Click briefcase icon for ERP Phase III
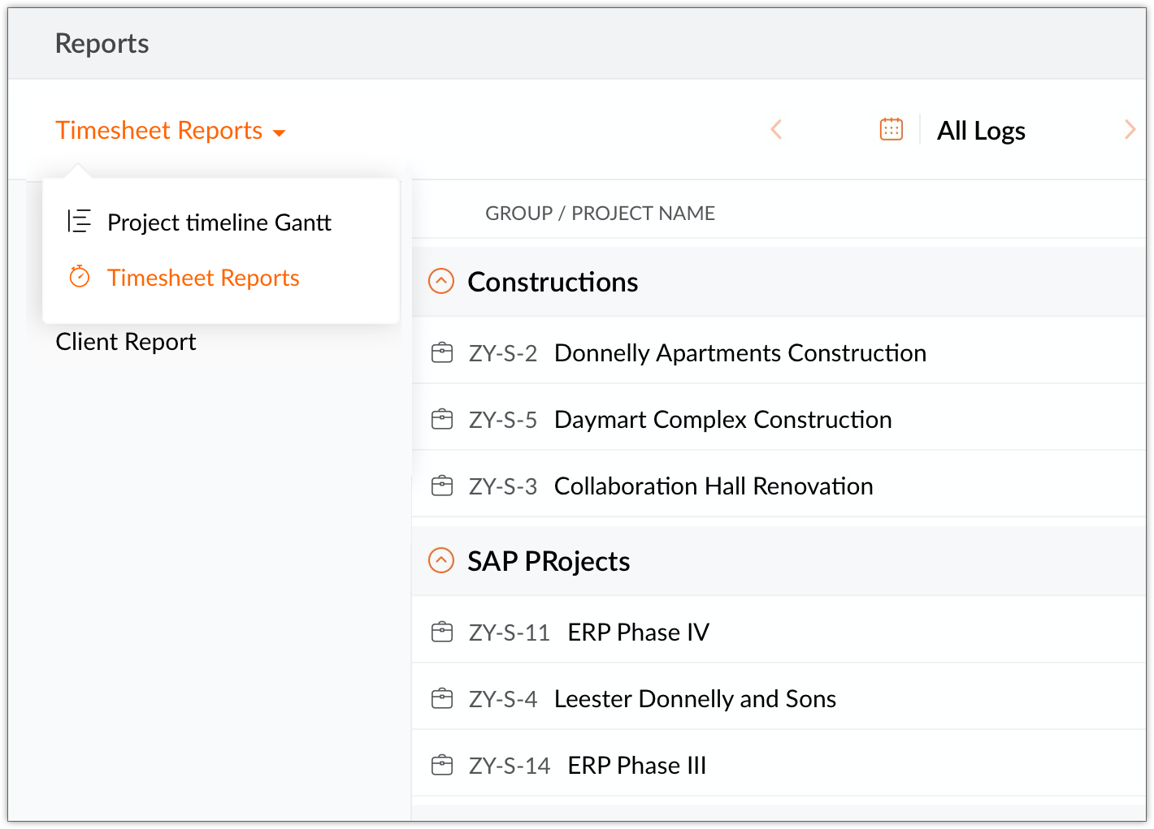 point(442,766)
